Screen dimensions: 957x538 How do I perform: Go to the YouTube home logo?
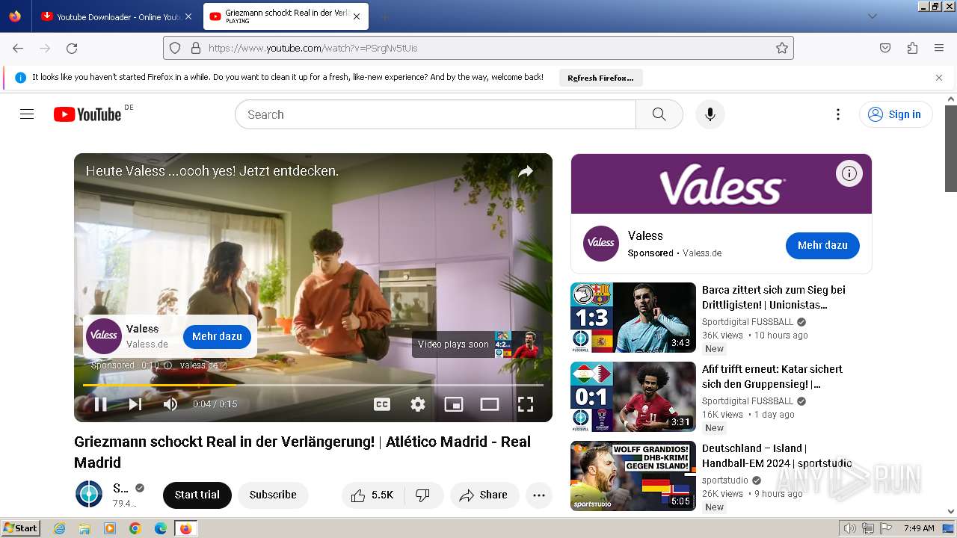coord(87,114)
